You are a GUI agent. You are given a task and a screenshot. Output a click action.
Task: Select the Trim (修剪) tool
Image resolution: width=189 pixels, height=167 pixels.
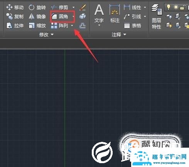[60, 7]
